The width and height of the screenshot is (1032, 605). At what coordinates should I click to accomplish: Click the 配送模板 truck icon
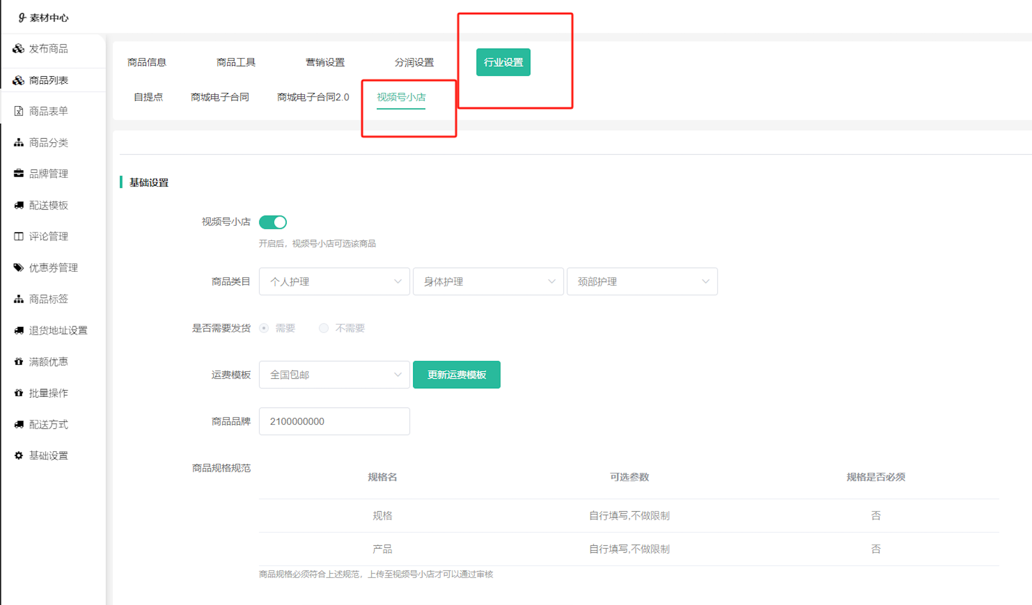[x=18, y=205]
